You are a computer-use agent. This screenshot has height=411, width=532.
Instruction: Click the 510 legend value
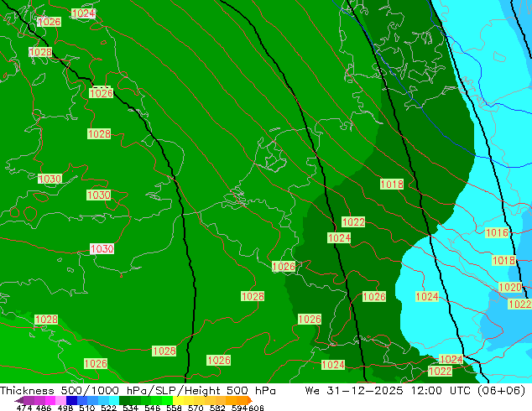pos(87,408)
